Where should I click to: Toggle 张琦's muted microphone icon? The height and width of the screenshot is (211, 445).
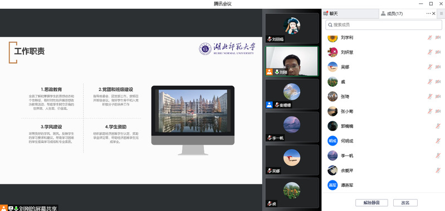pos(430,97)
